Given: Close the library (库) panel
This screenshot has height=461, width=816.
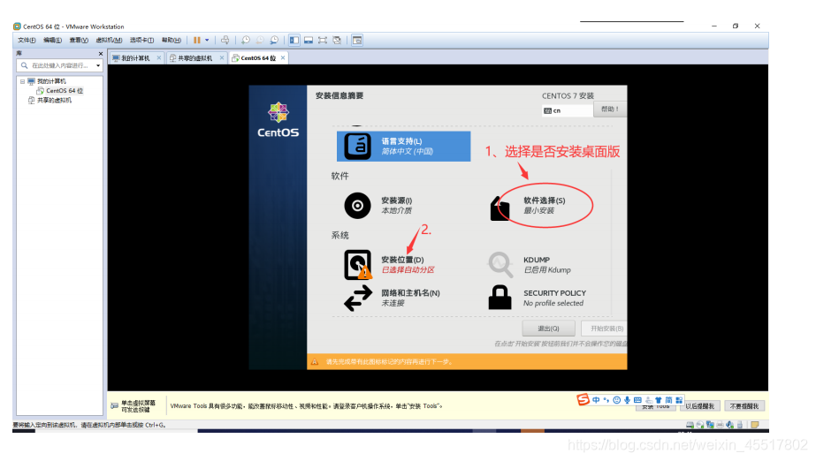Looking at the screenshot, I should click(x=101, y=54).
